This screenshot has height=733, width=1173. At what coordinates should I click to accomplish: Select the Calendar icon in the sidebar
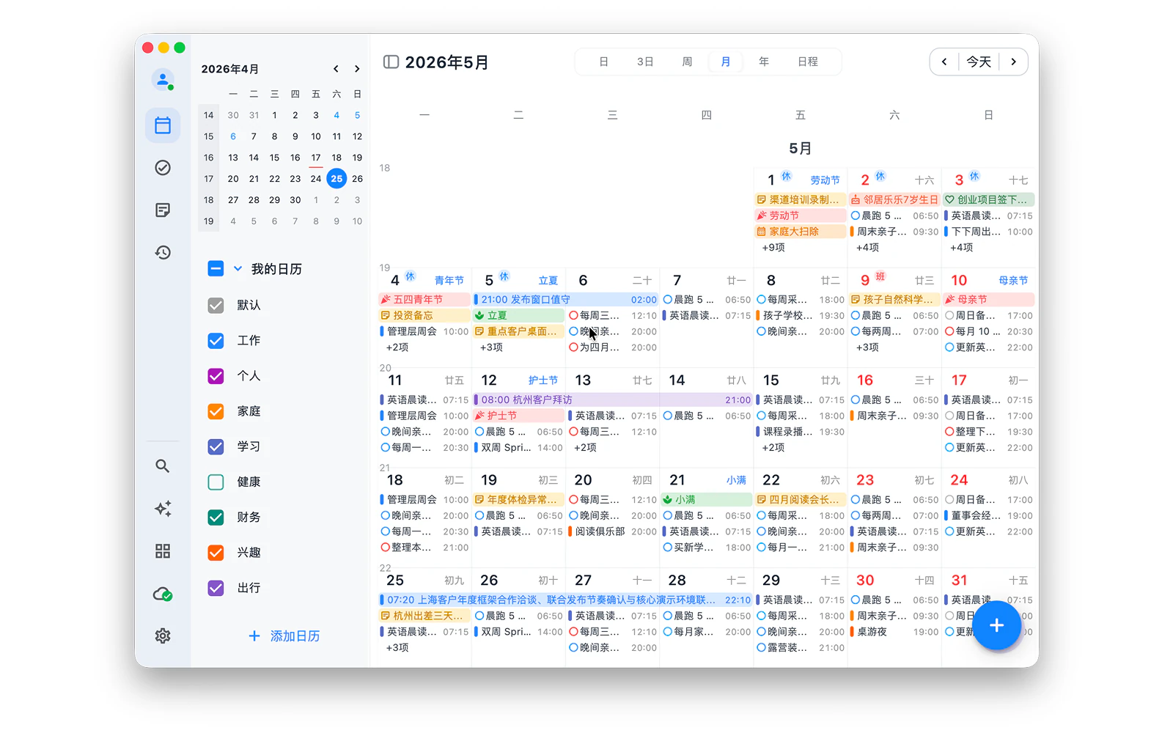(x=162, y=125)
